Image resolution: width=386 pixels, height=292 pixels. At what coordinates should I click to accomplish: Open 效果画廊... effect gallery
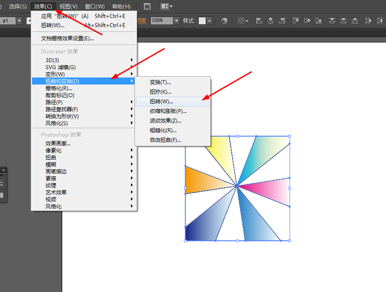(x=84, y=144)
